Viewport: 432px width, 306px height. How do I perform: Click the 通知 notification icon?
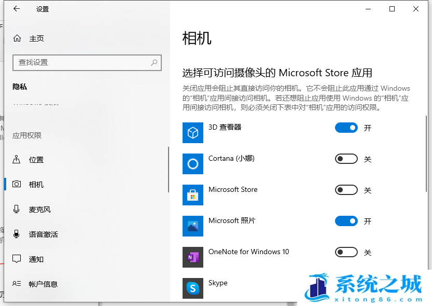tap(17, 259)
